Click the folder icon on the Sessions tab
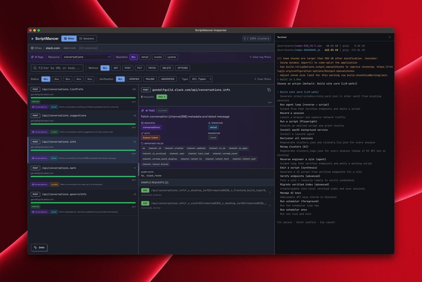 pos(81,39)
